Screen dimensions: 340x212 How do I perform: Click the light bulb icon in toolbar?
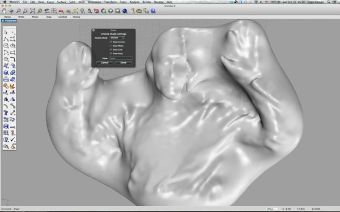82,11
